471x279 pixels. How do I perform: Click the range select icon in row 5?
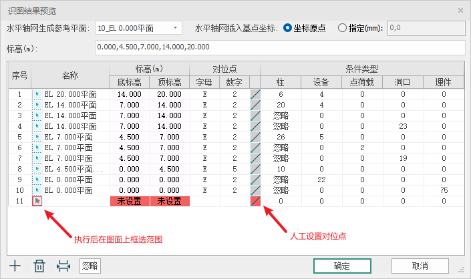(37, 137)
